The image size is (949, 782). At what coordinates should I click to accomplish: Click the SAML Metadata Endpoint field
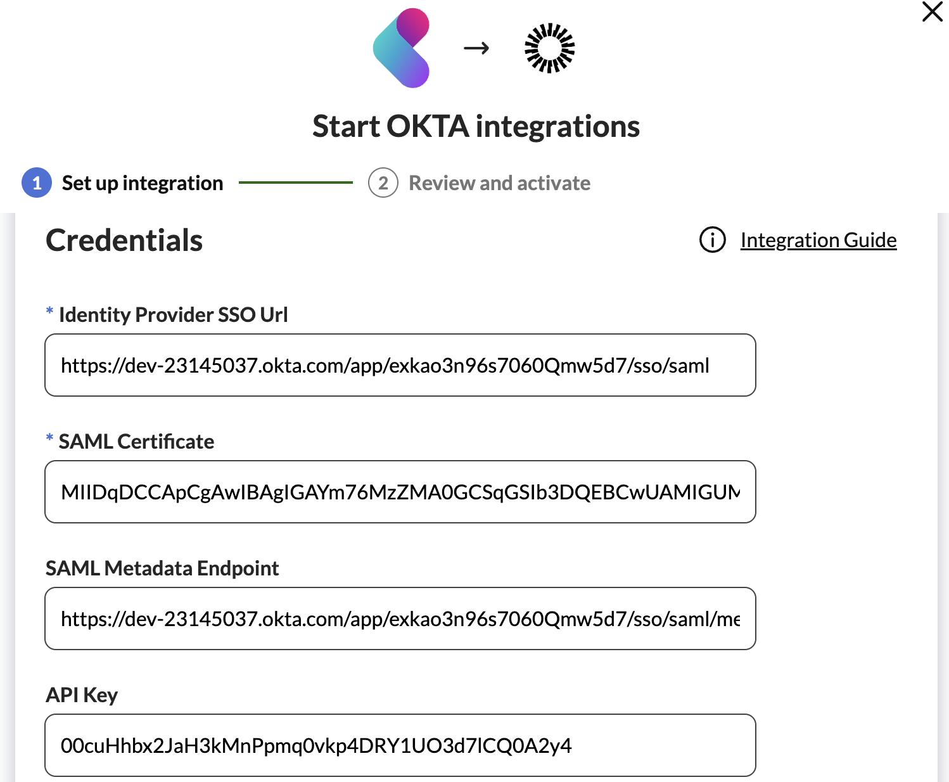400,619
